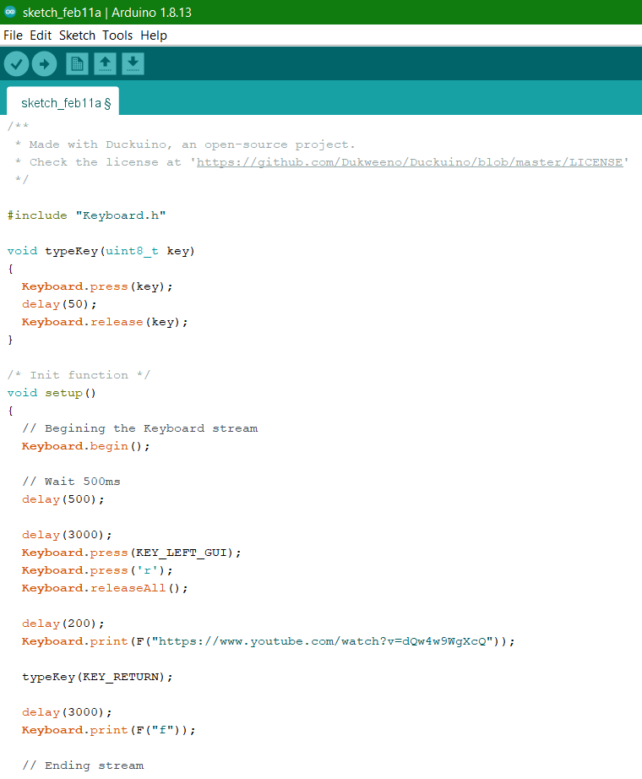Click the Arduino logo in title bar
Image resolution: width=642 pixels, height=779 pixels.
(x=10, y=12)
